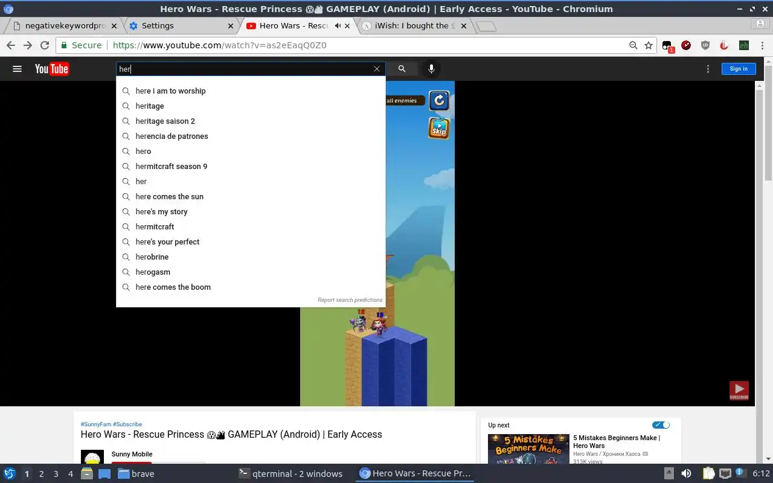Close the Settings tab
The width and height of the screenshot is (773, 483).
pyautogui.click(x=231, y=26)
